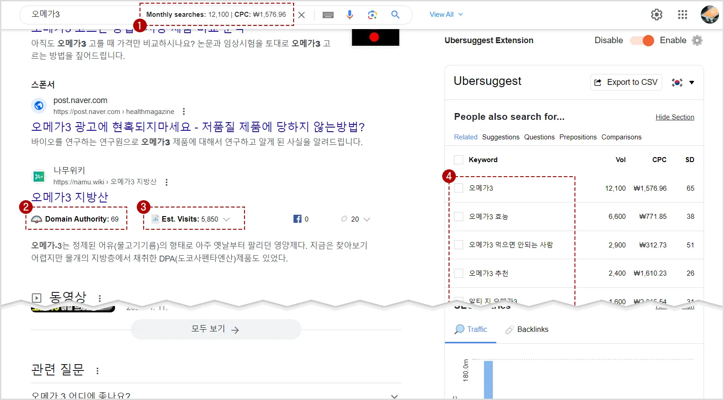Open the on-screen keyboard icon
Screen dimensions: 724x400
click(x=328, y=15)
